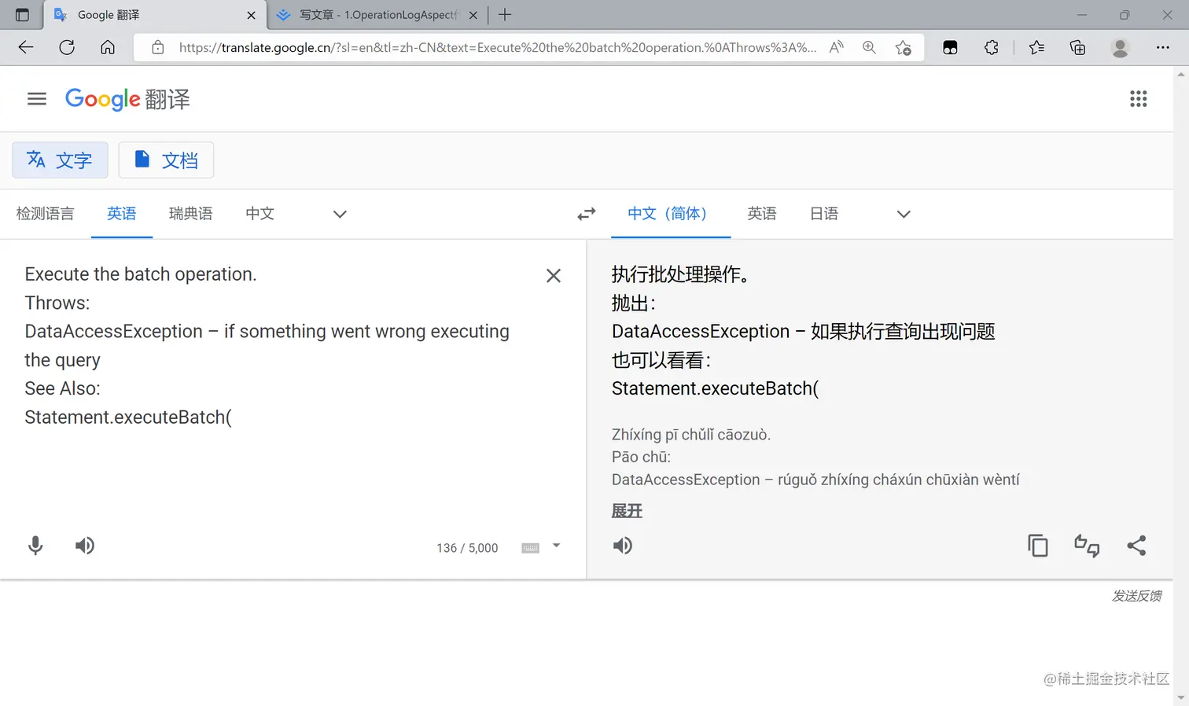Listen to the source text
1189x706 pixels.
tap(85, 546)
